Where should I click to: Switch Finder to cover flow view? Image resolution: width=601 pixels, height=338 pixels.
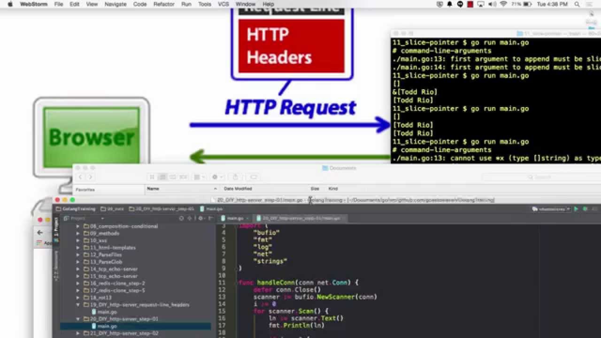pyautogui.click(x=184, y=177)
